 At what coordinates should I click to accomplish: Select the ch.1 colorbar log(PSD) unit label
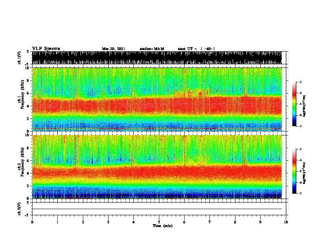(x=305, y=106)
